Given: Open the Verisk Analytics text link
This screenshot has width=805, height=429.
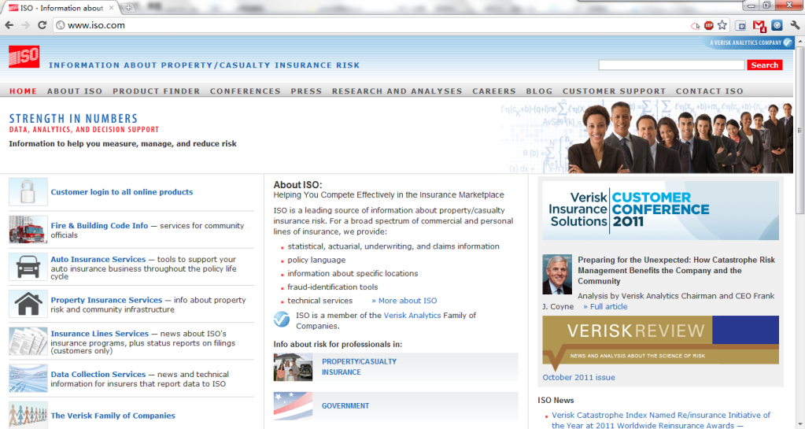Looking at the screenshot, I should coord(412,316).
